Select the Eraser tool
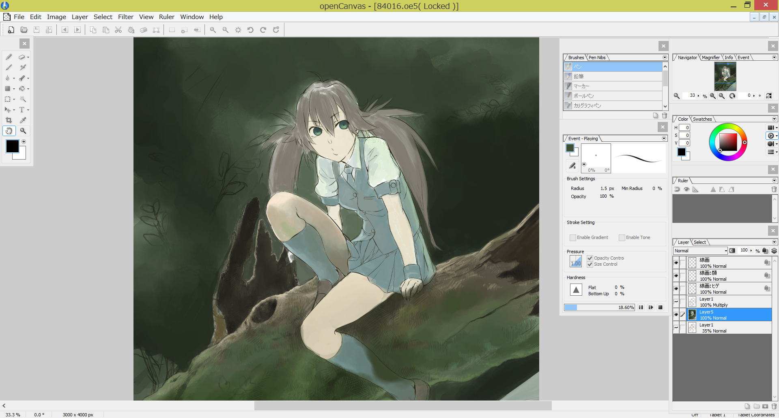 21,57
